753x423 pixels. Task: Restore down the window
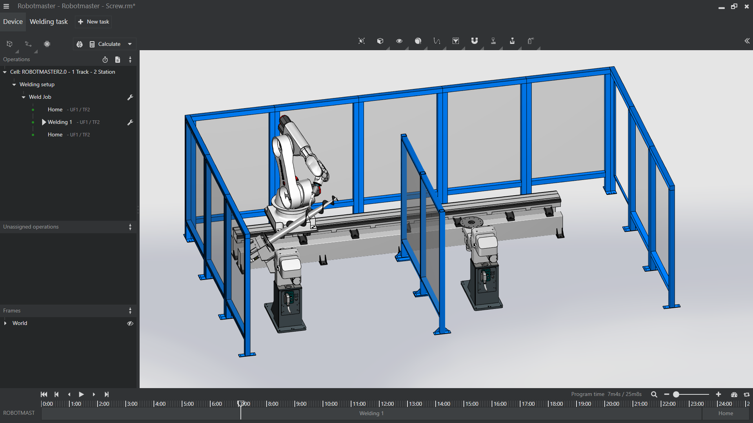tap(734, 6)
